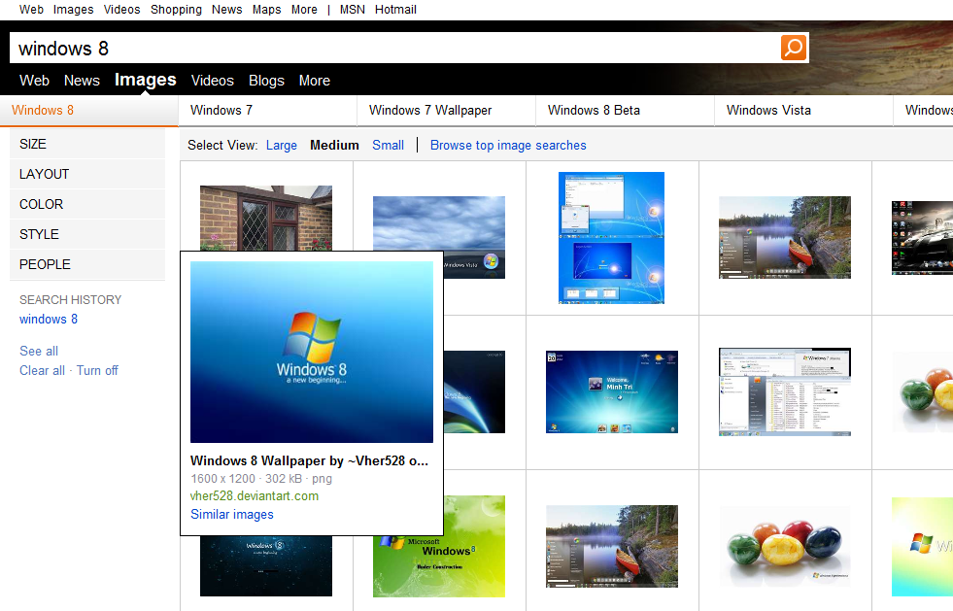The width and height of the screenshot is (953, 611).
Task: Open the dark starry Windows 8 thumbnail
Action: pos(266,566)
